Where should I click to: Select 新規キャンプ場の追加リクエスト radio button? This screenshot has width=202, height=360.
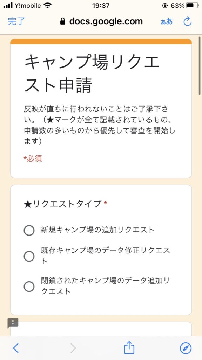pos(29,230)
